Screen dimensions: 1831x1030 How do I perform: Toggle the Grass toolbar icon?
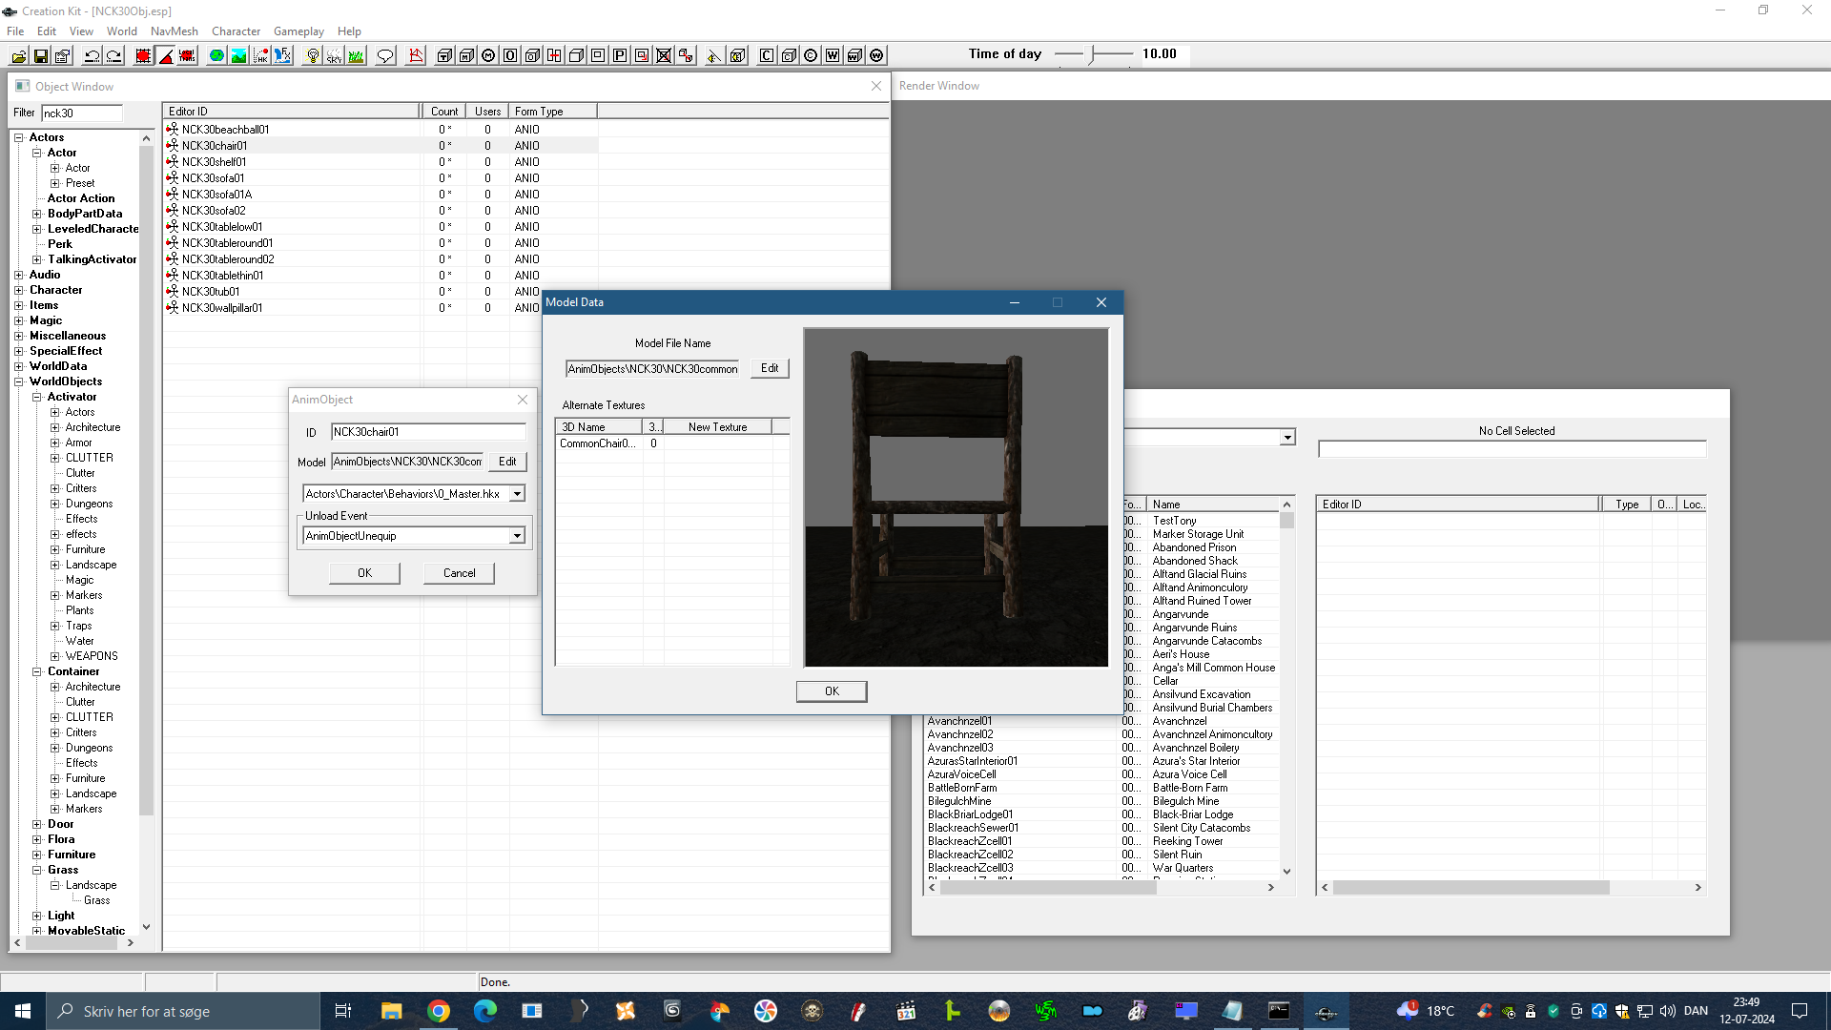click(x=356, y=55)
